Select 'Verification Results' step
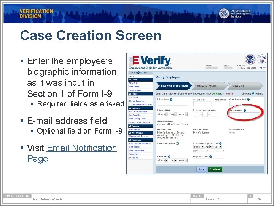The image size is (274, 206). [209, 86]
